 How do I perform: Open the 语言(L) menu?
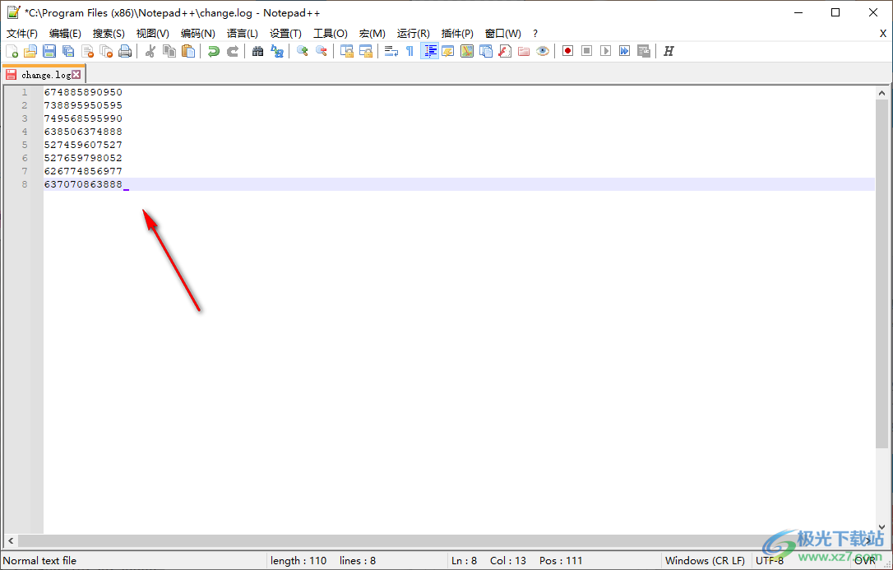(242, 34)
